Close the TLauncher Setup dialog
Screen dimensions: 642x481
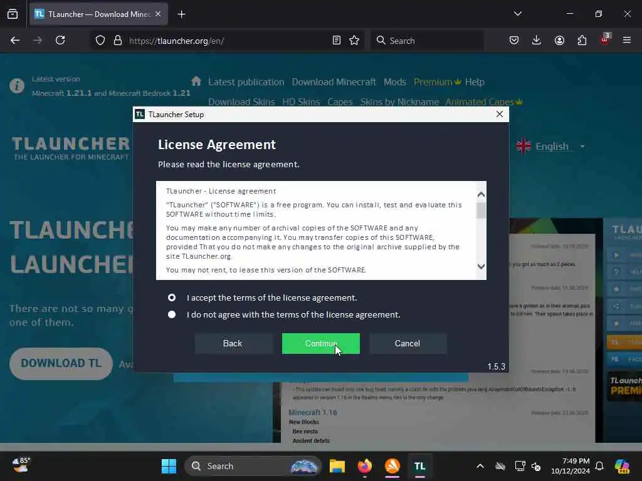coord(500,114)
